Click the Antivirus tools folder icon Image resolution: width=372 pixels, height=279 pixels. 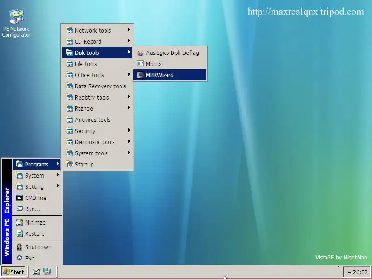[x=69, y=120]
